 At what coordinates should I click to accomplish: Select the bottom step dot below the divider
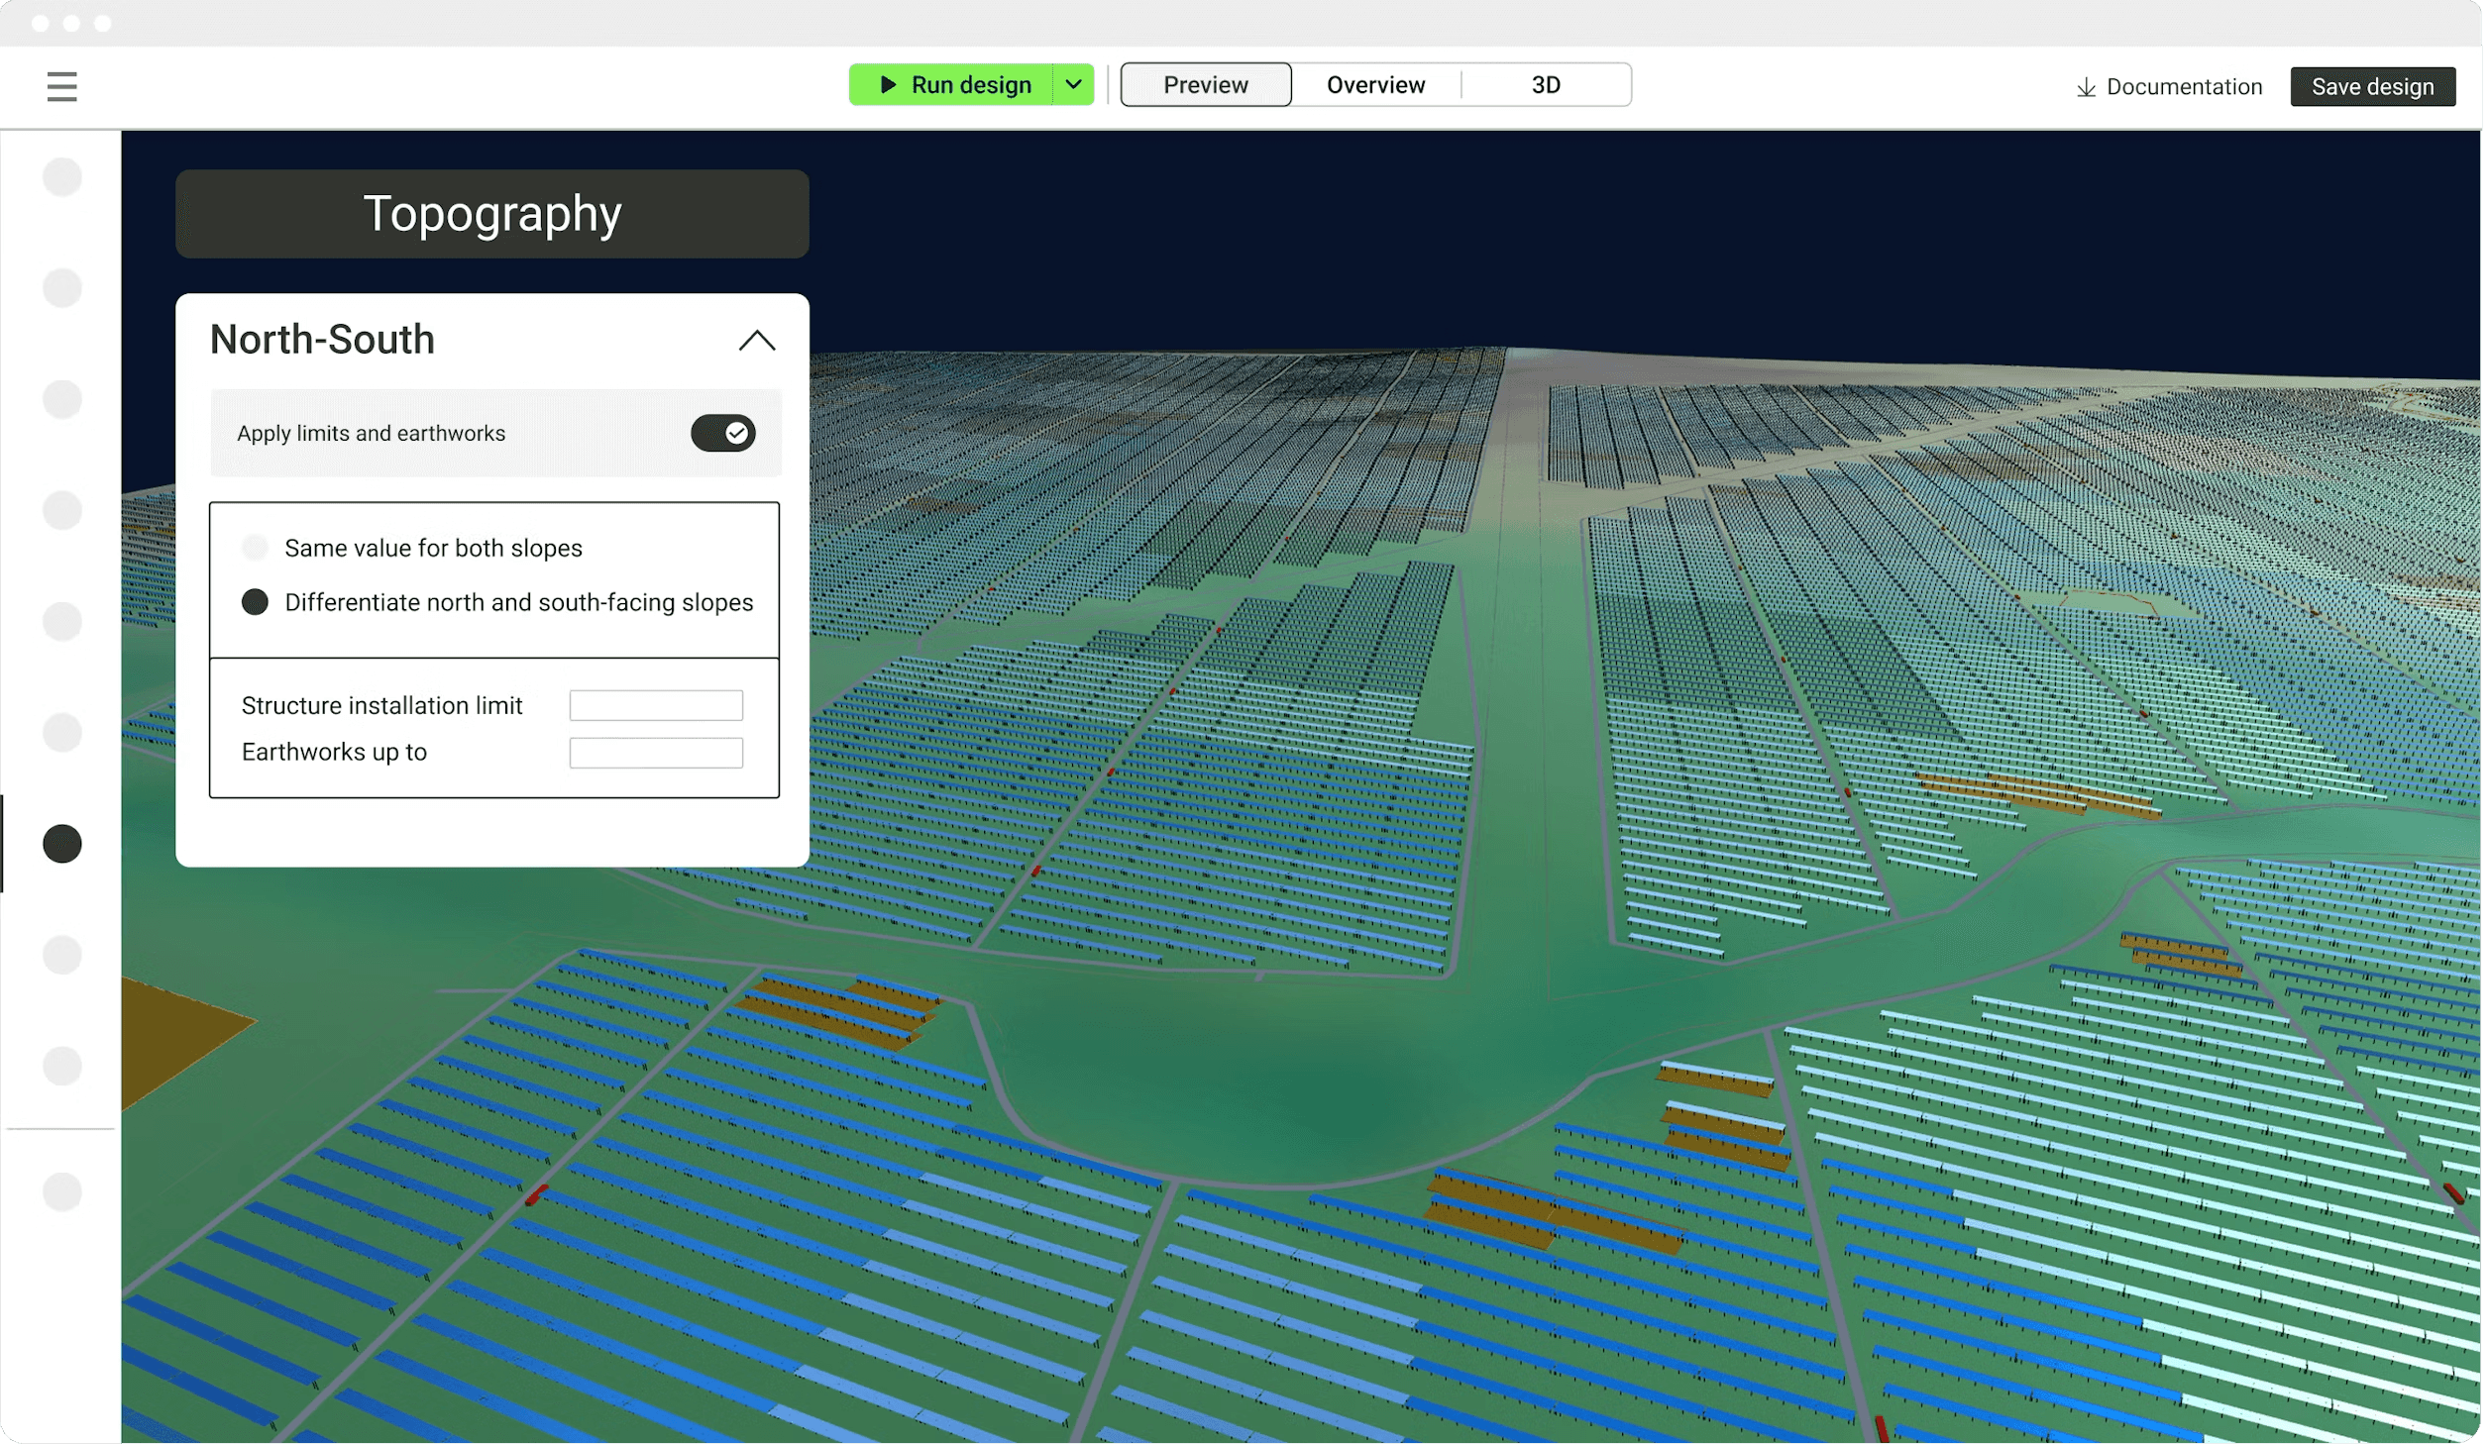click(x=62, y=1192)
